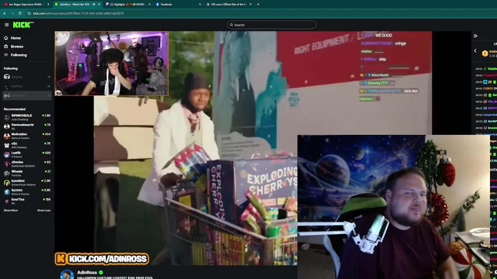The width and height of the screenshot is (497, 279).
Task: Open a new browser tab
Action: pyautogui.click(x=258, y=4)
